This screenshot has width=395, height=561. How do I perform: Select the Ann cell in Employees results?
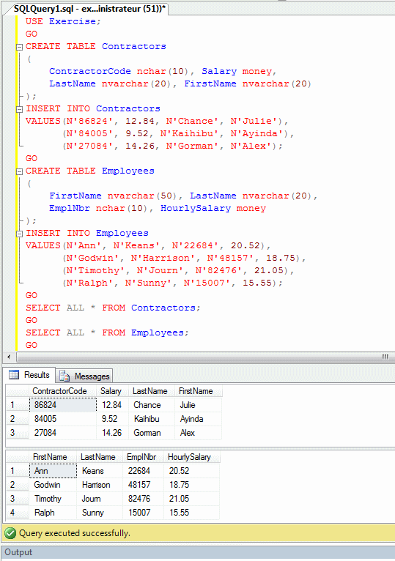click(53, 471)
